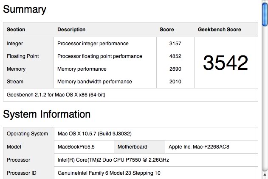Click the Score column header

pos(167,30)
